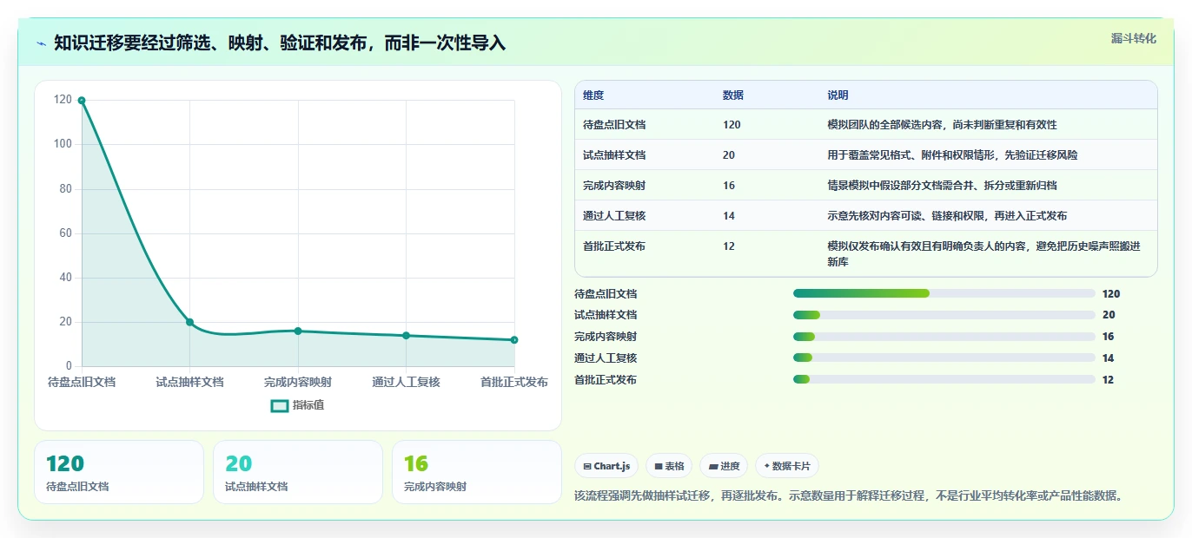Viewport: 1192px width, 538px height.
Task: Click table cell 通过人工复核
Action: pyautogui.click(x=614, y=216)
